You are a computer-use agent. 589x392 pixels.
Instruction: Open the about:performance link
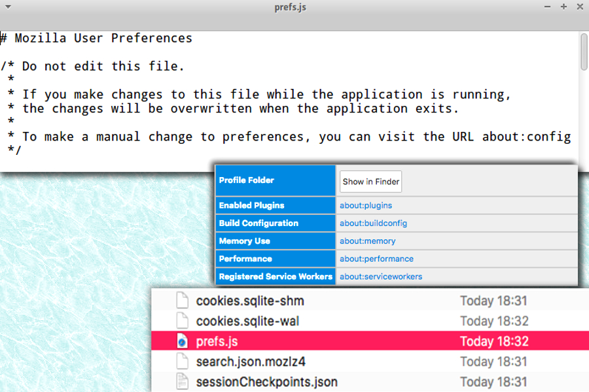pyautogui.click(x=376, y=259)
